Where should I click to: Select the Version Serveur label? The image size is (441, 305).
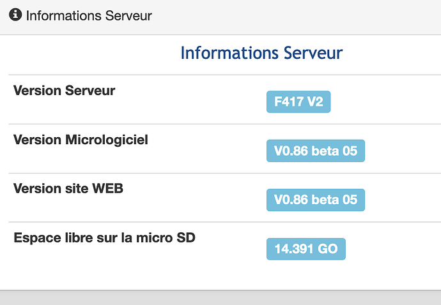64,91
